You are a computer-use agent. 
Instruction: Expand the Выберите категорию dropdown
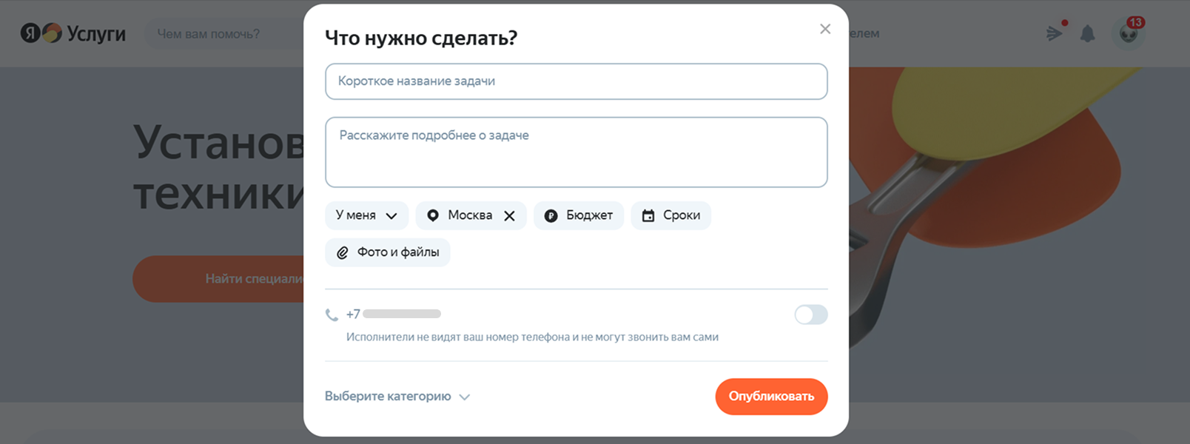pos(397,397)
